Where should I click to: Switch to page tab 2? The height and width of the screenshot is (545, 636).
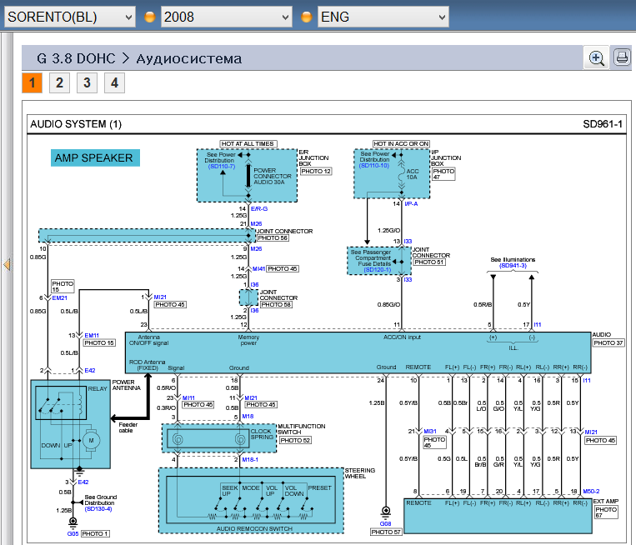(59, 82)
